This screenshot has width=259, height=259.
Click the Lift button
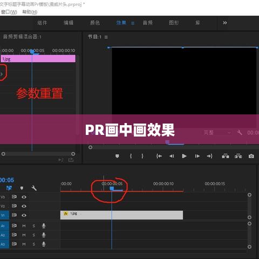(x=226, y=156)
